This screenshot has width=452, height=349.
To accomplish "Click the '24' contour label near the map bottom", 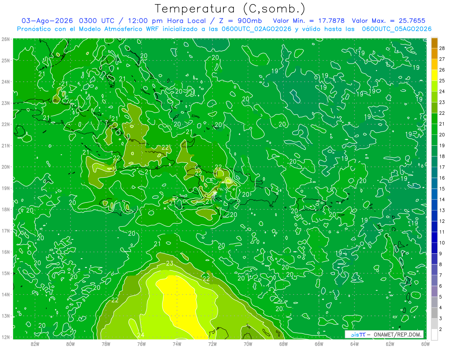I will pos(141,335).
